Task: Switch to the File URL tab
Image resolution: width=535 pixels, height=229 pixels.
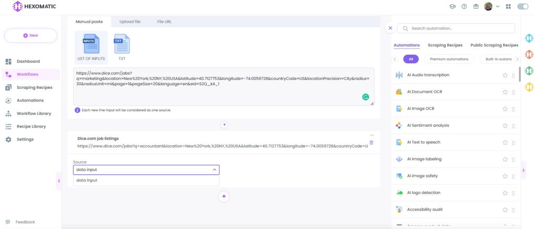Action: pos(164,21)
